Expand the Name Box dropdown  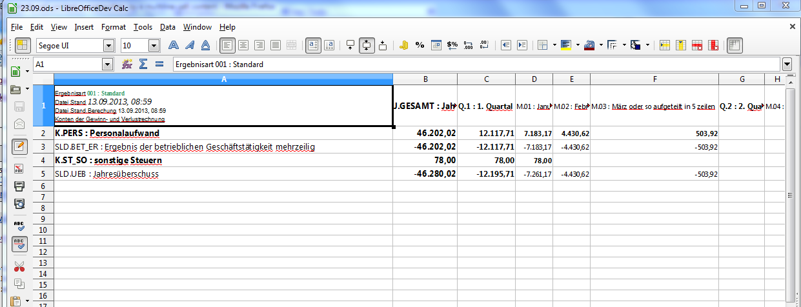pyautogui.click(x=107, y=64)
